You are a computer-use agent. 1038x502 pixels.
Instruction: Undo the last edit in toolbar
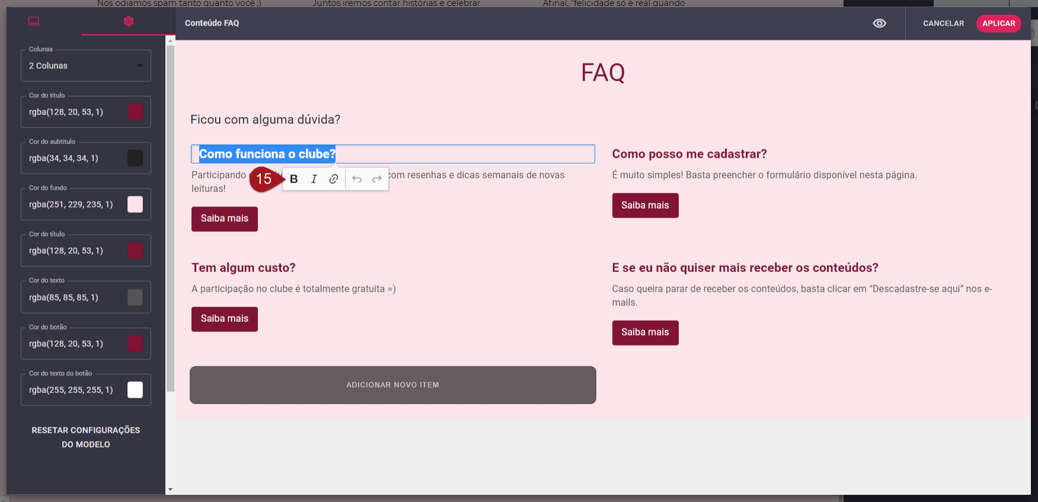click(357, 179)
